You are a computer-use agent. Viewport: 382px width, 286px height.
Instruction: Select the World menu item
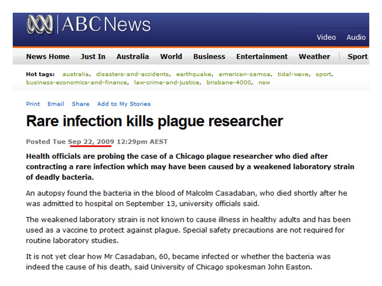click(171, 56)
